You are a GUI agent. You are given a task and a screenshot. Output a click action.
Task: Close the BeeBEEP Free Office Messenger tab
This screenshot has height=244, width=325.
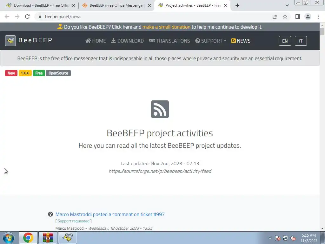click(x=149, y=5)
